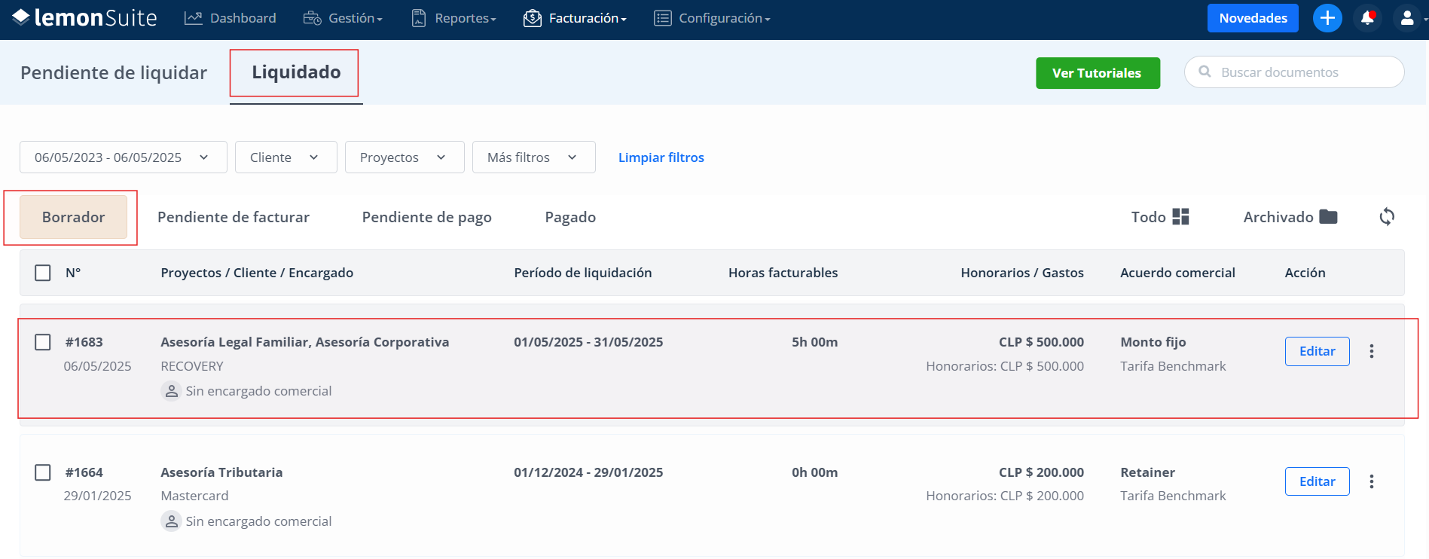This screenshot has width=1429, height=559.
Task: Click the 'Asesoría Tributaria' project name
Action: (221, 472)
